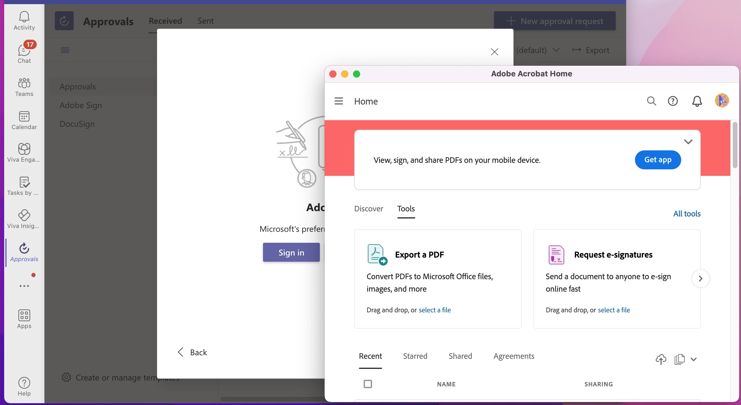Open the All tools link
The width and height of the screenshot is (741, 405).
coord(687,213)
